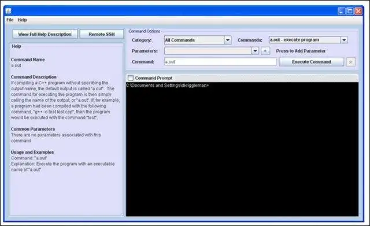Expand the Commands dropdown arrow
The height and width of the screenshot is (226, 370).
point(344,40)
